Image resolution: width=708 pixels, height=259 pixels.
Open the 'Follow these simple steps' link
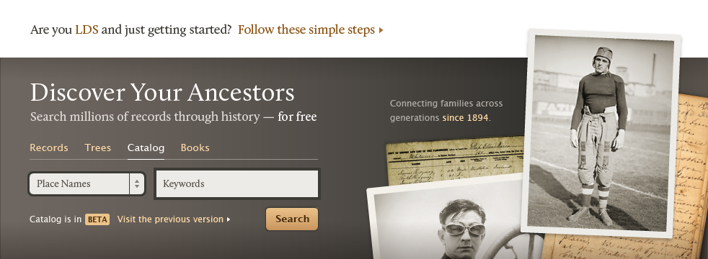point(306,30)
